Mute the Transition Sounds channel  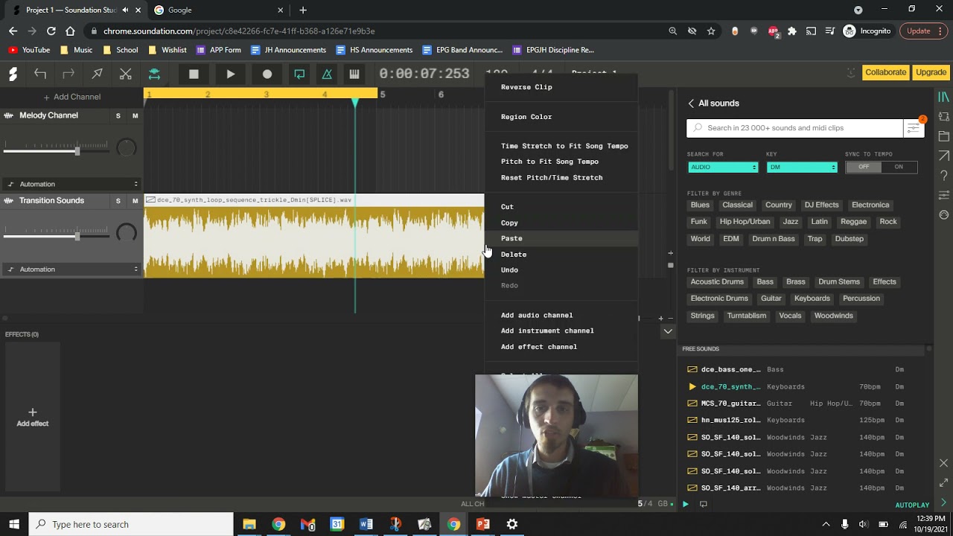pos(135,200)
